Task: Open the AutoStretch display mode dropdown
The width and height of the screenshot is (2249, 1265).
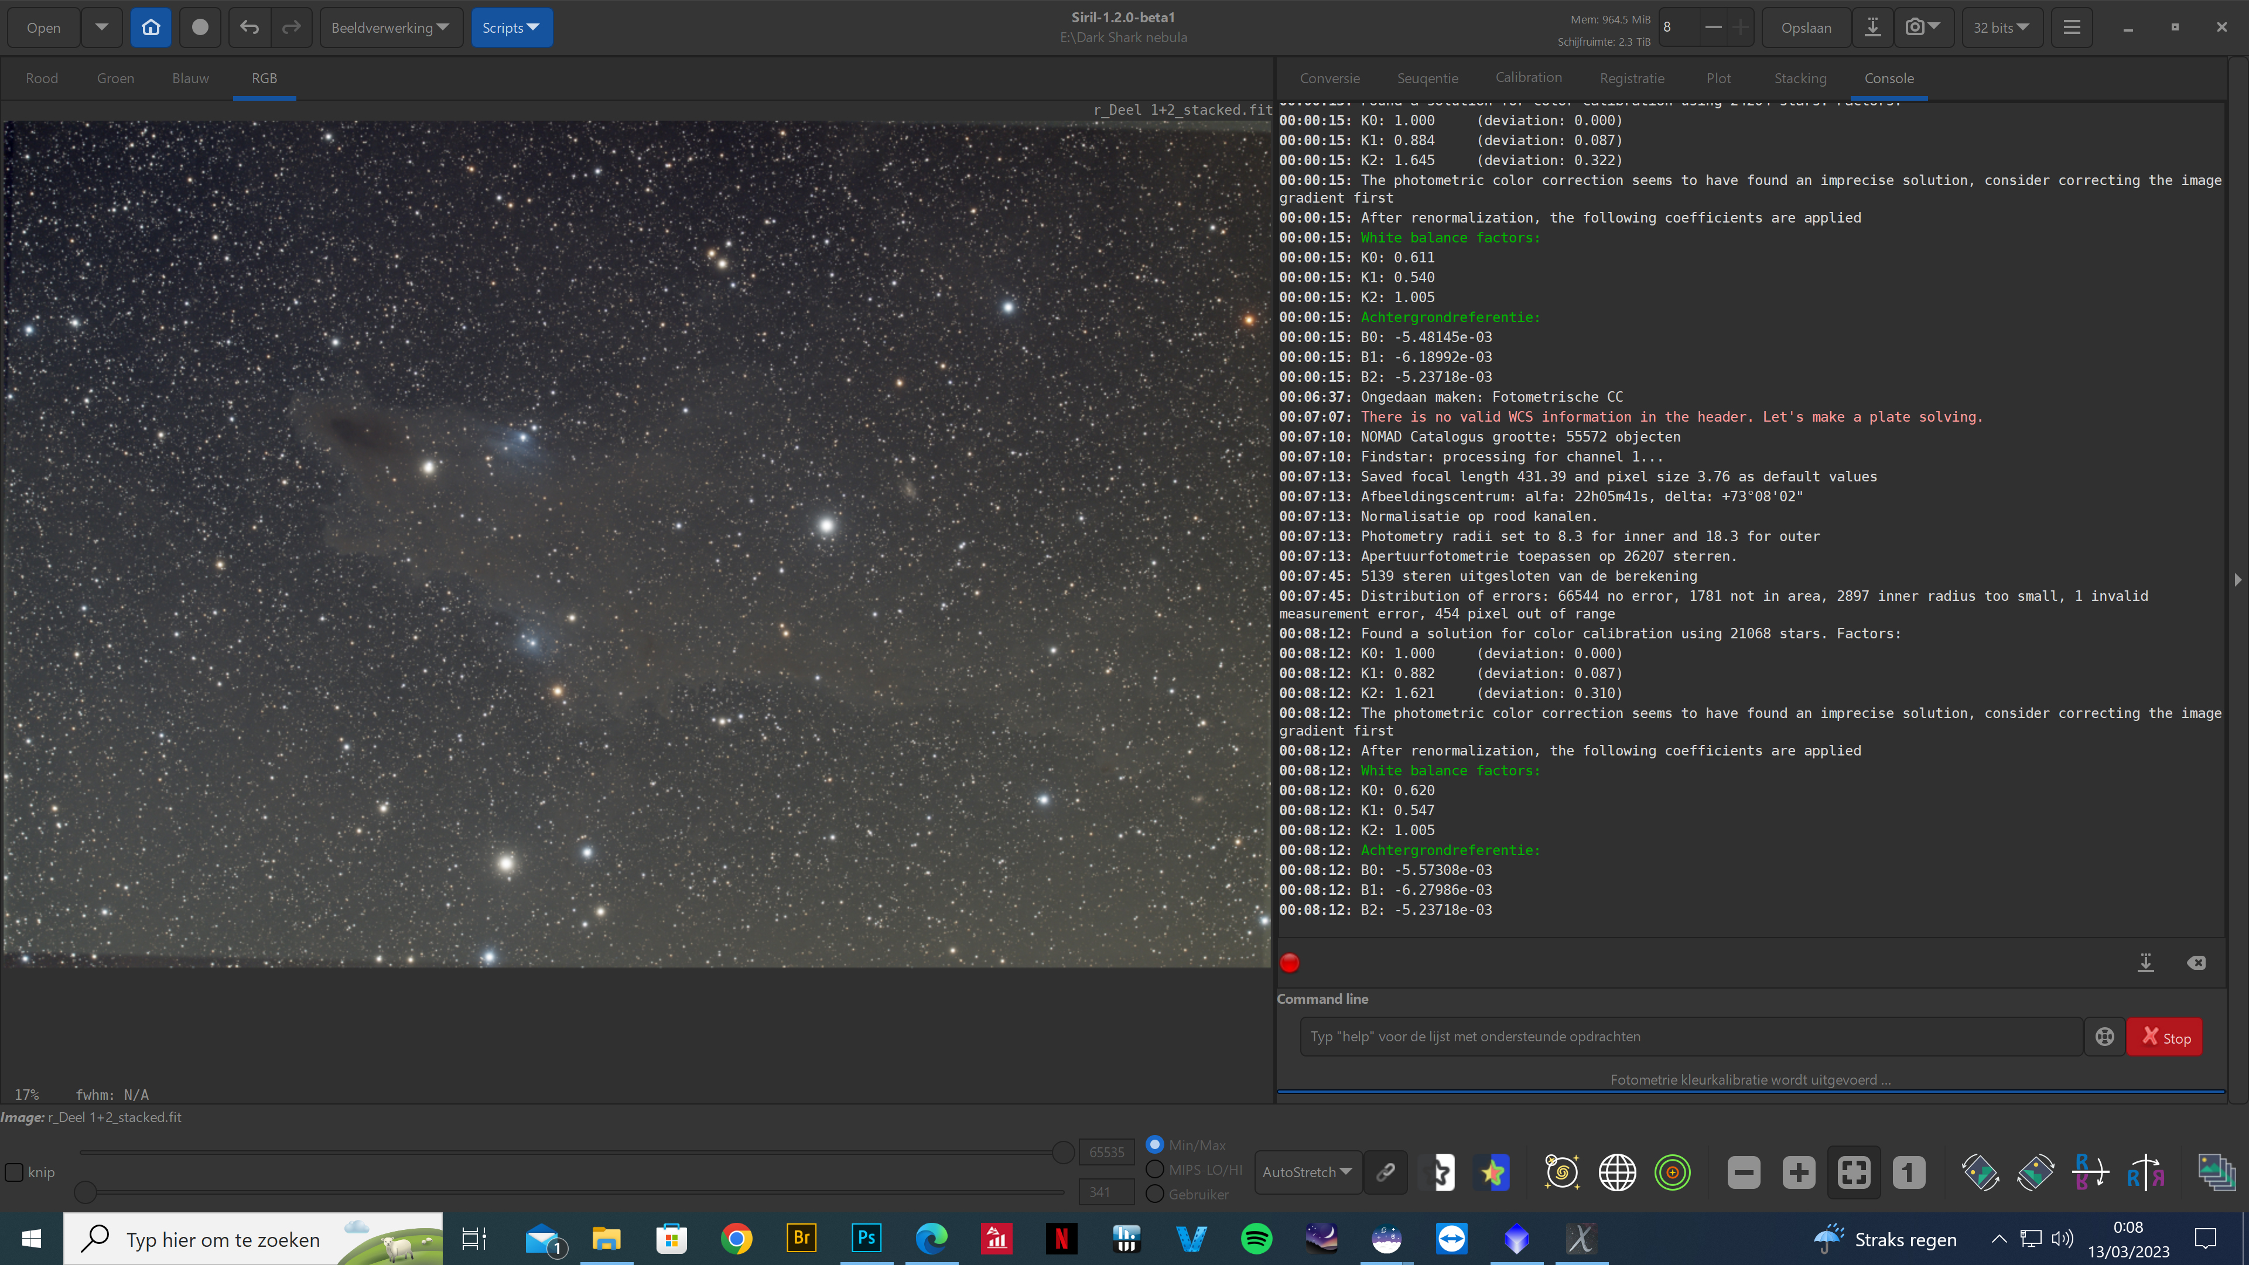Action: [1306, 1172]
